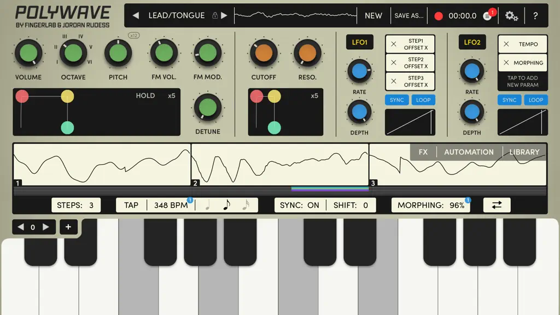Click the TAP tempo button
Viewport: 560px width, 315px height.
(131, 205)
